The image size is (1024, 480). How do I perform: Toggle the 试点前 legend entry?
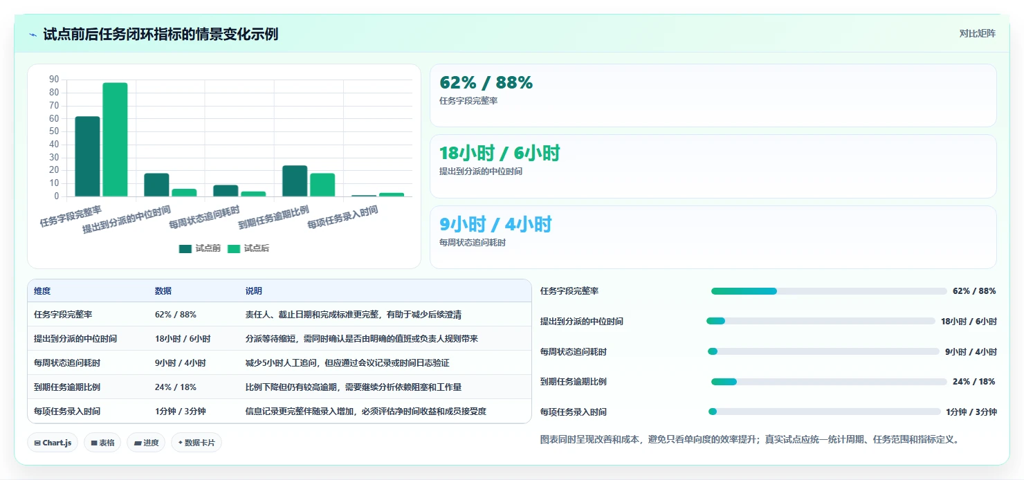199,248
